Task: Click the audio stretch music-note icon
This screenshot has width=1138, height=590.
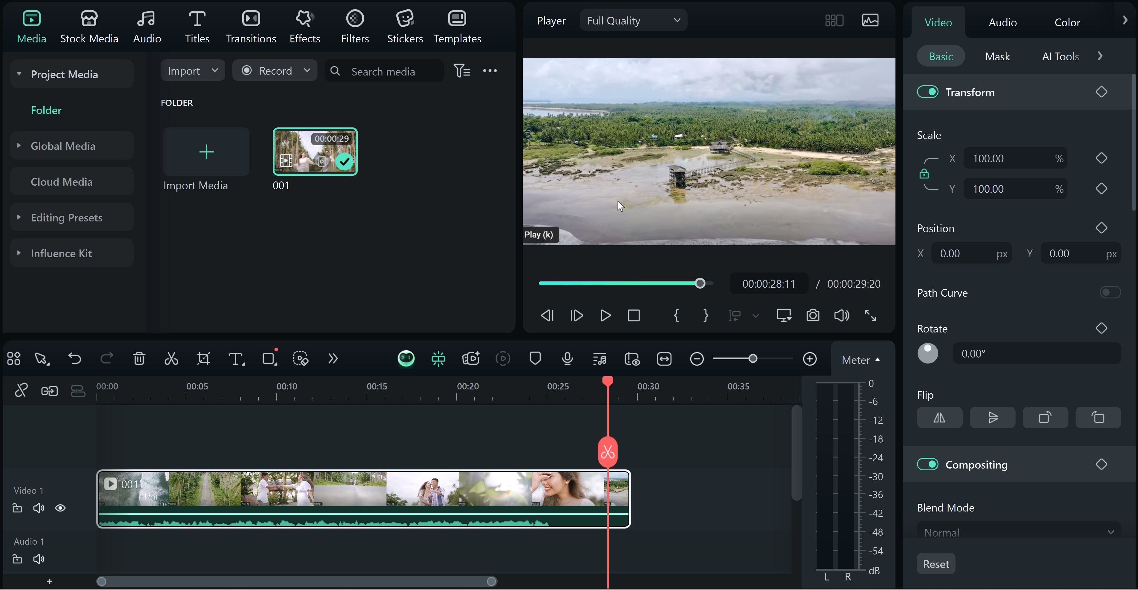Action: pyautogui.click(x=599, y=359)
